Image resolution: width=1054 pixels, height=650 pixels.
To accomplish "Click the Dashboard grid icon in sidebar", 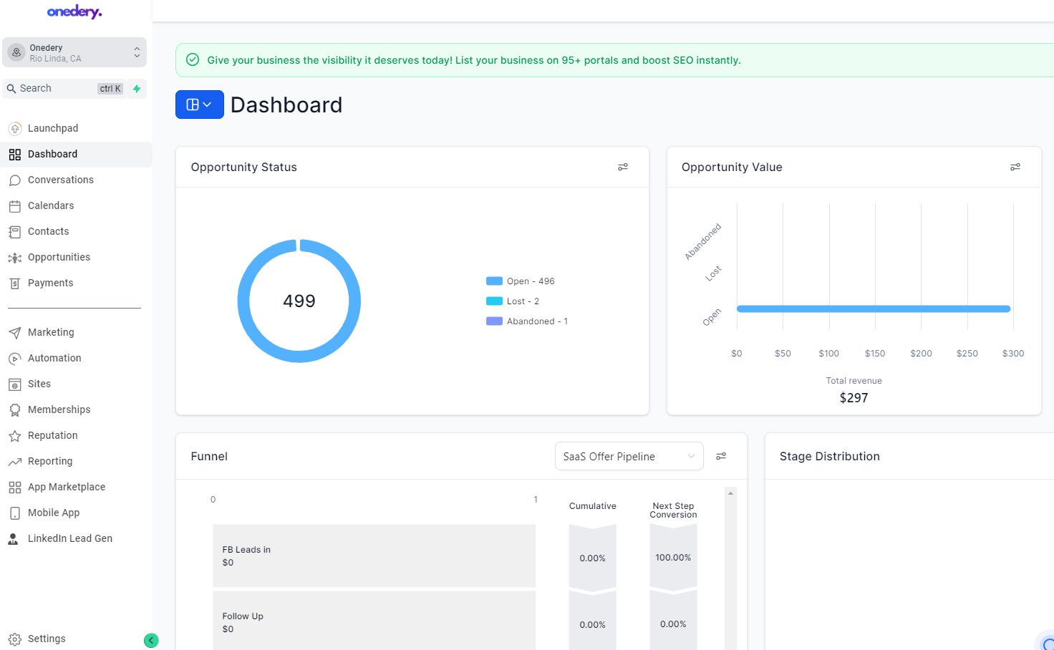I will click(x=14, y=155).
